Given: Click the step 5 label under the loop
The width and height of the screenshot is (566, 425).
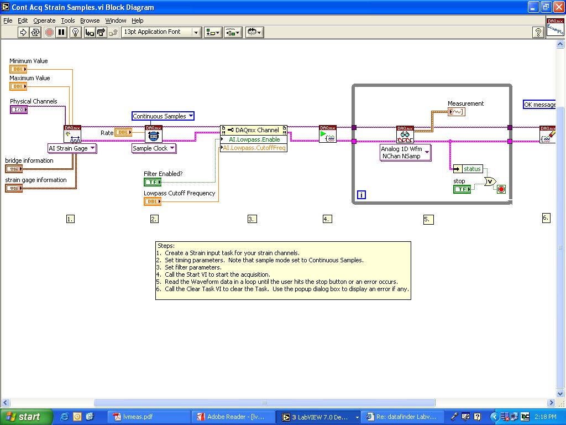Looking at the screenshot, I should coord(428,219).
